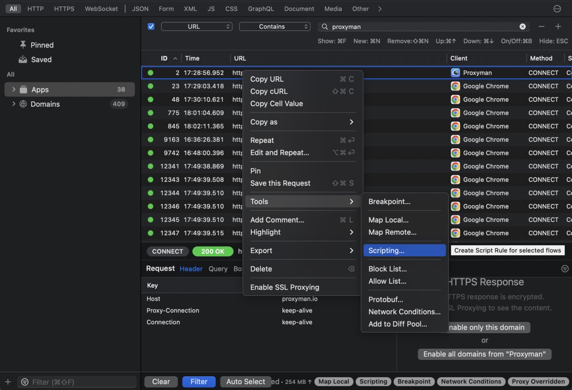Click the green status dot of request 775
Screen dimensions: 572x390
point(151,113)
